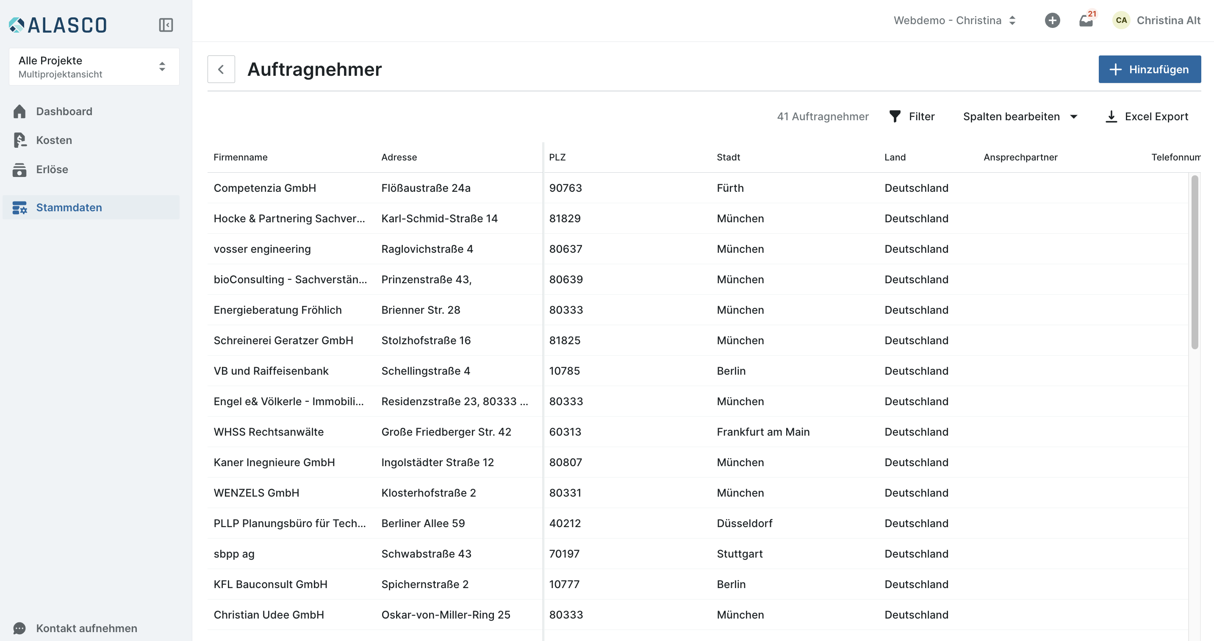The width and height of the screenshot is (1214, 641).
Task: Click address Karl-Schmid-Straße 14
Action: [x=439, y=218]
